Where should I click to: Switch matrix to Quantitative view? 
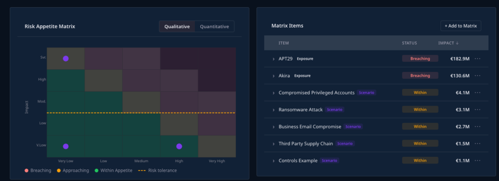(x=214, y=27)
